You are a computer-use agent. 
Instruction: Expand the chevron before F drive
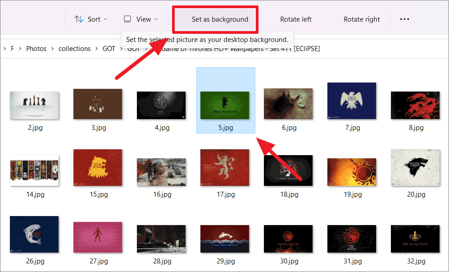pyautogui.click(x=5, y=48)
